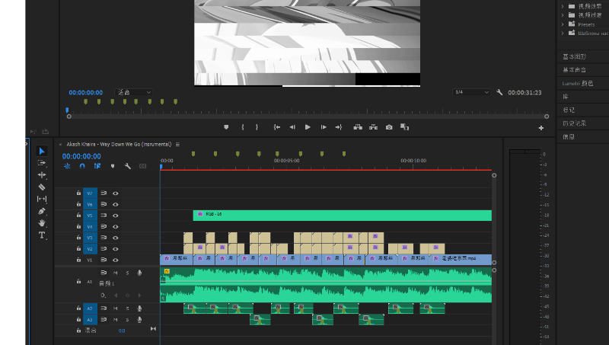Hide track V1 output eye
The height and width of the screenshot is (345, 609).
(x=116, y=260)
